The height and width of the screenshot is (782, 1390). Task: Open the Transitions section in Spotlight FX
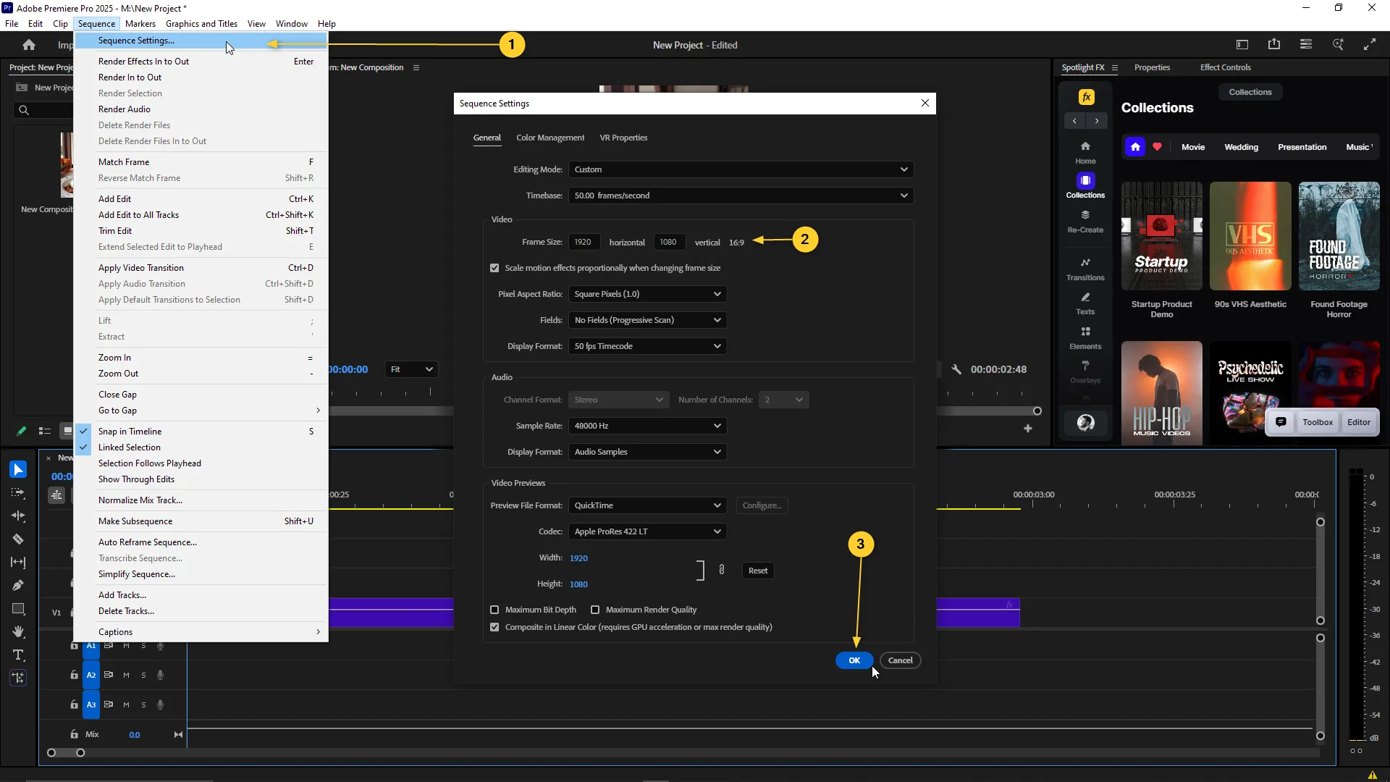[1085, 268]
